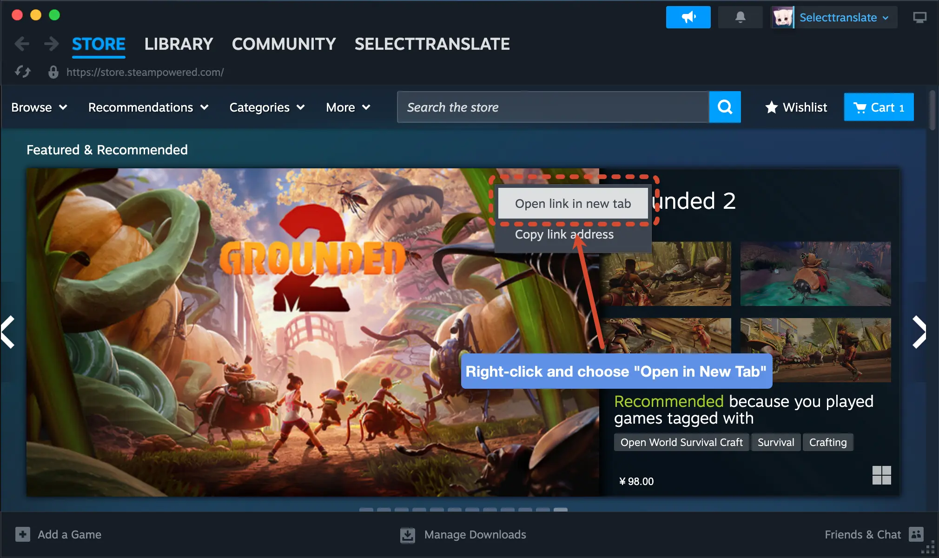
Task: Click the Windows platform icon
Action: coord(882,475)
